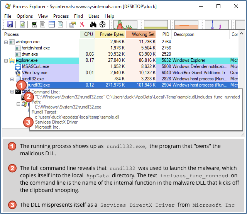This screenshot has width=247, height=214.
Task: Click the DLL/Handles view toolbar icon
Action: pos(60,24)
